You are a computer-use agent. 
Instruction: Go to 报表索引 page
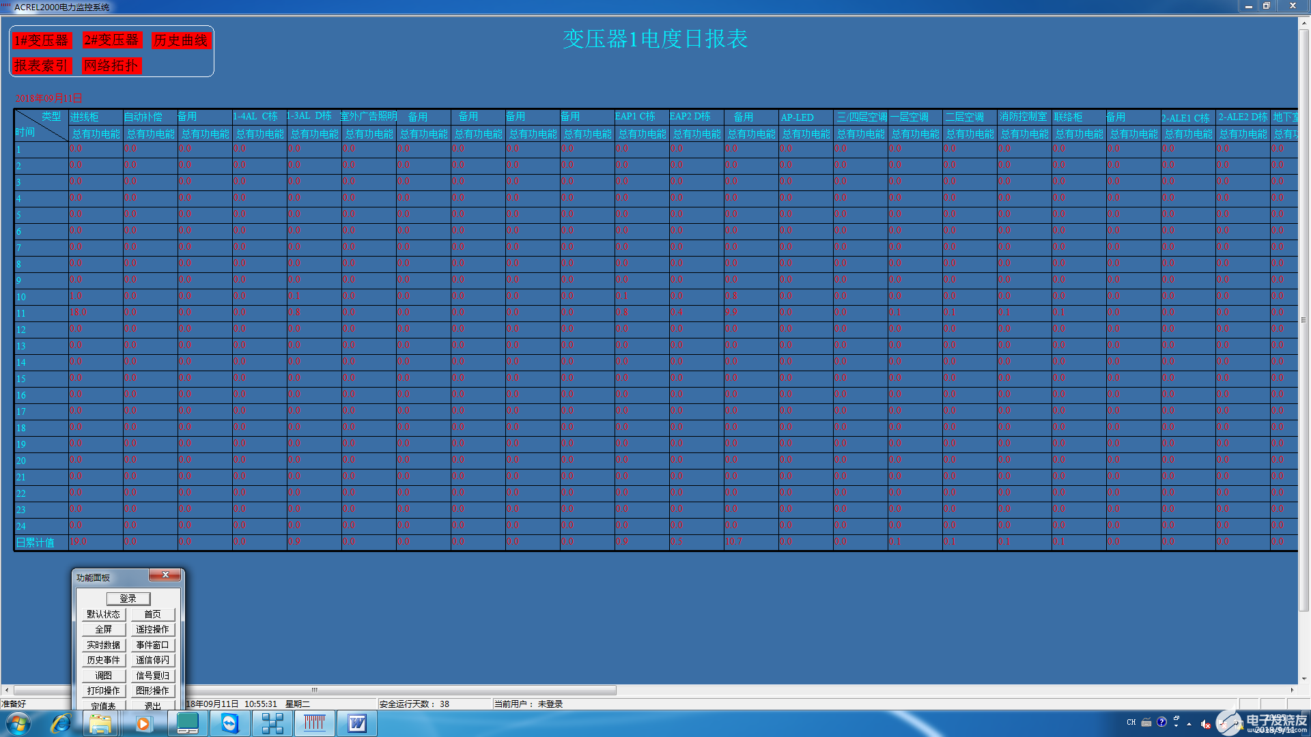pos(41,66)
